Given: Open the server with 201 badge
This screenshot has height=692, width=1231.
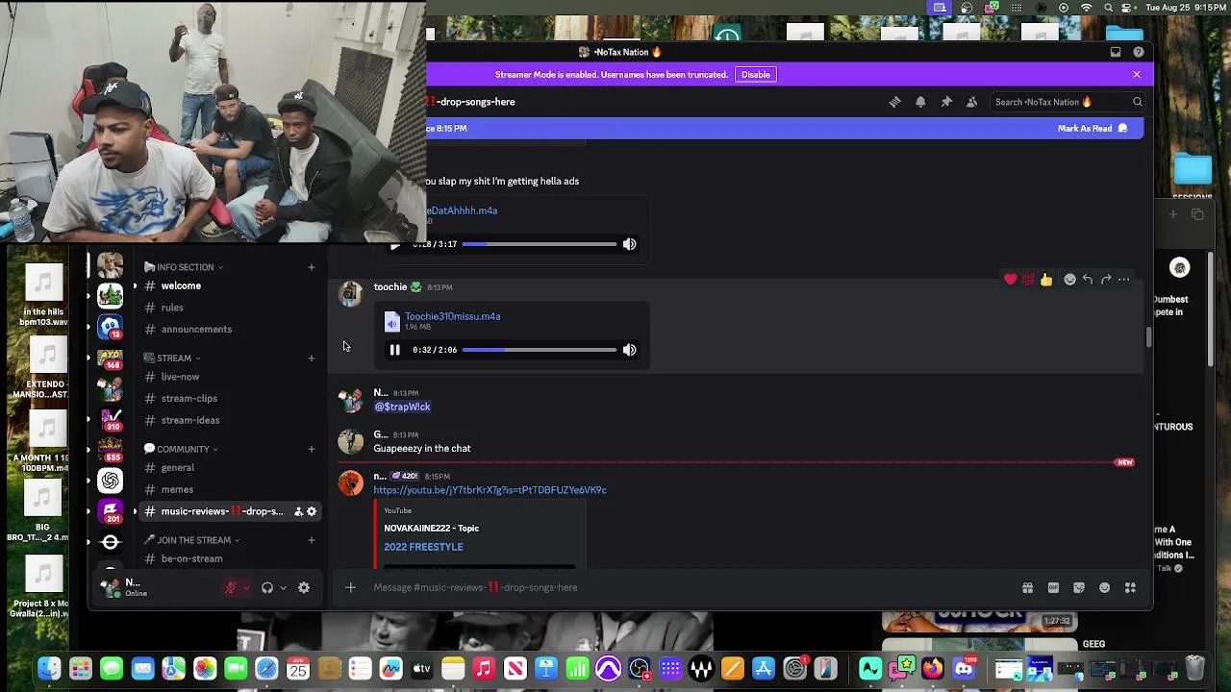Looking at the screenshot, I should point(111,512).
